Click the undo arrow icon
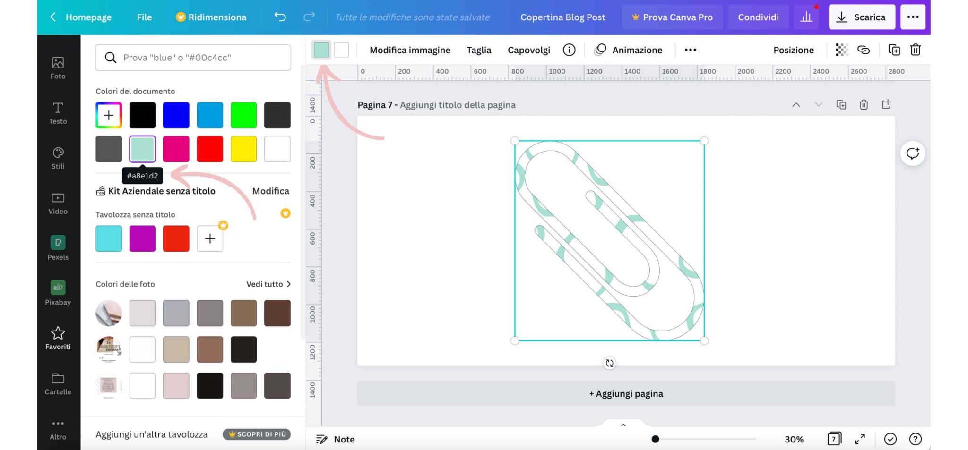Viewport: 968px width, 450px height. [x=280, y=17]
